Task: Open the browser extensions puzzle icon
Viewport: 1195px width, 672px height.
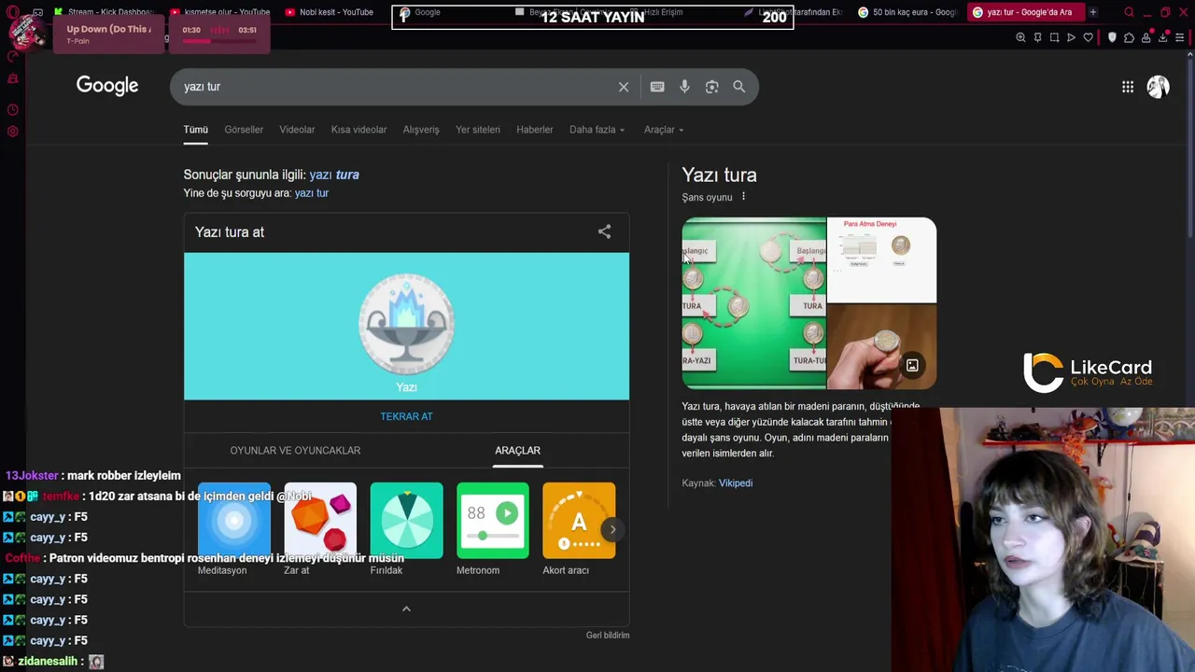Action: pos(1129,37)
